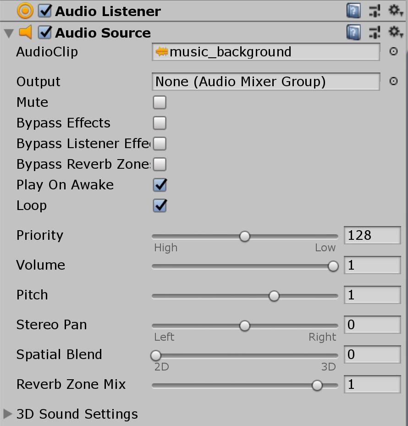Click the music_background clip waveform icon

pos(162,52)
